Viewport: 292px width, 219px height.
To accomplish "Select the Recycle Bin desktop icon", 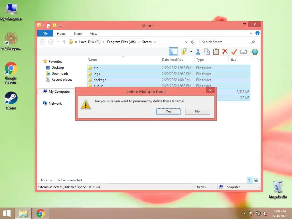I will (278, 190).
